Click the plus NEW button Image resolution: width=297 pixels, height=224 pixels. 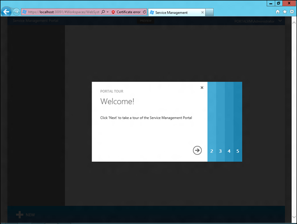click(x=25, y=215)
